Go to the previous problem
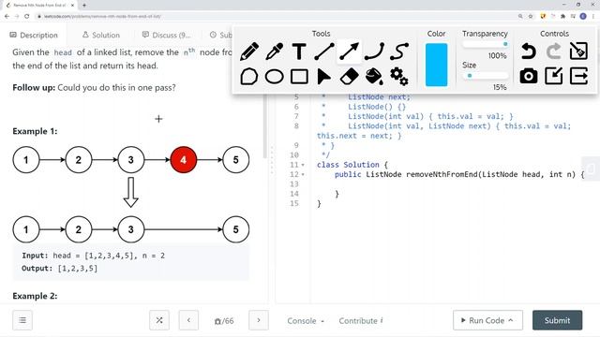This screenshot has height=337, width=600. tap(188, 320)
